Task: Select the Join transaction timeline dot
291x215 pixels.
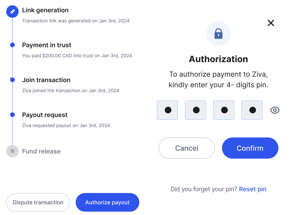Action: coord(13,80)
